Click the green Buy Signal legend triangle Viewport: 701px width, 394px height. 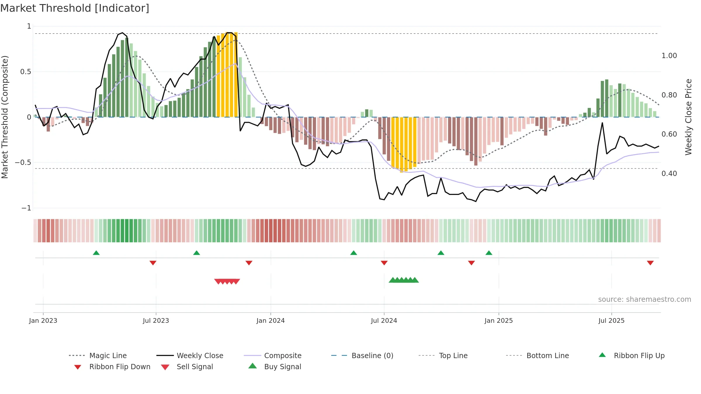coord(253,366)
